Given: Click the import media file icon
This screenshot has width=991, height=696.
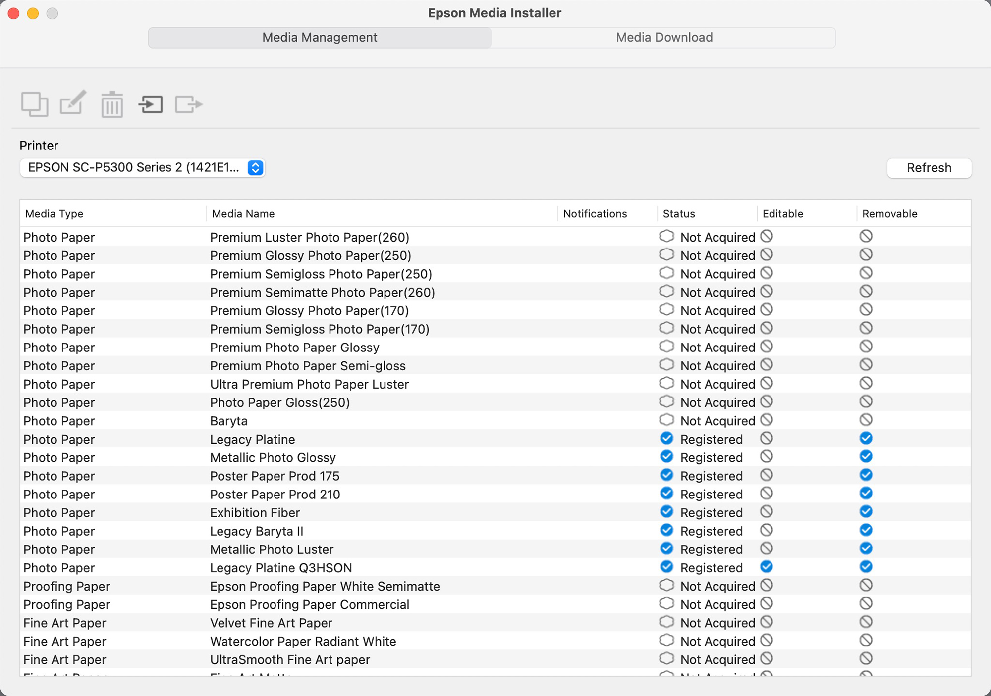Looking at the screenshot, I should 151,104.
